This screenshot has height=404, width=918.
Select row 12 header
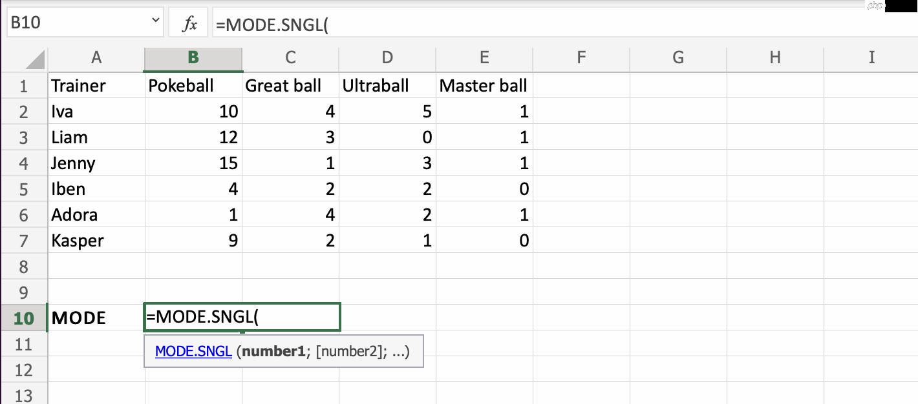[24, 370]
